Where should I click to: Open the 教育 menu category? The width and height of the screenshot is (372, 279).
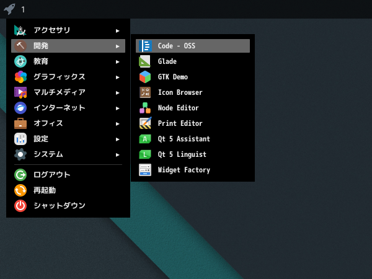[x=68, y=61]
